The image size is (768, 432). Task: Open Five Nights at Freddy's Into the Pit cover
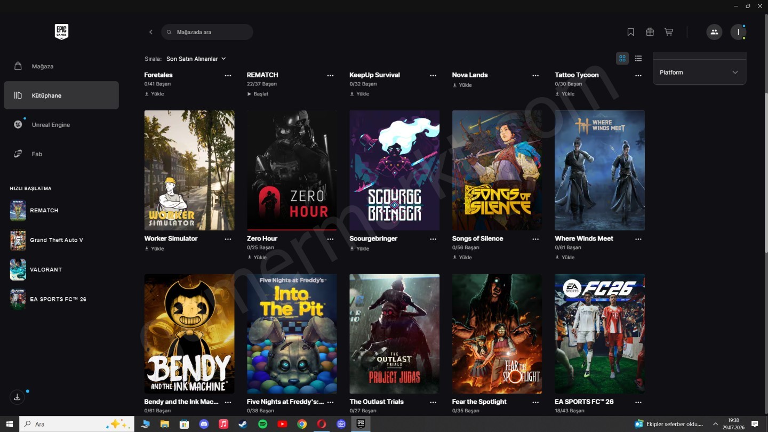(x=292, y=334)
